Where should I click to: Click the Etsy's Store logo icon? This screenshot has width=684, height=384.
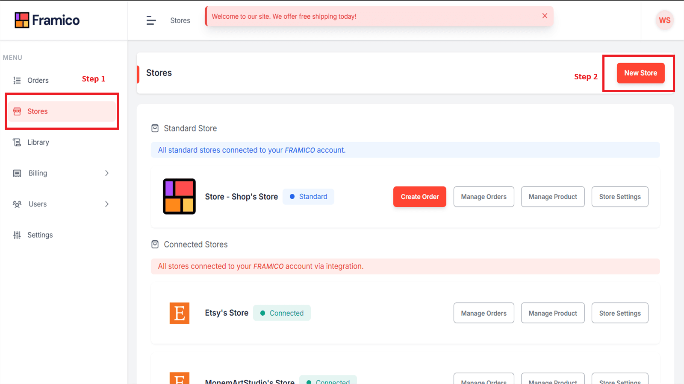[180, 313]
